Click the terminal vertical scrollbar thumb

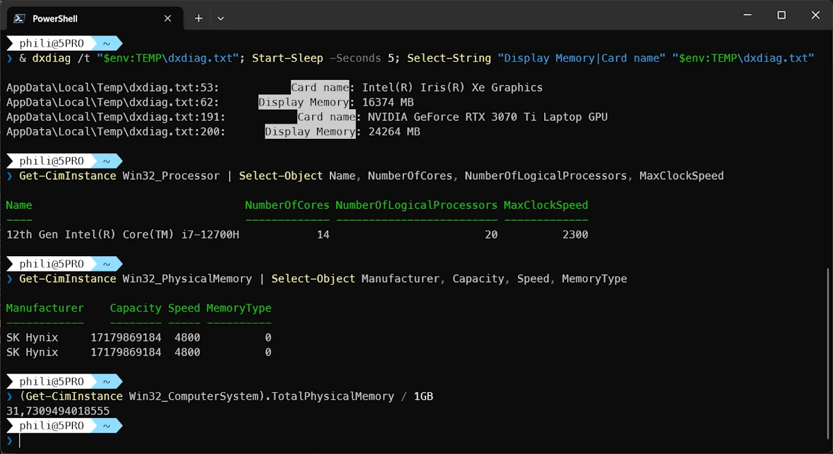[827, 353]
